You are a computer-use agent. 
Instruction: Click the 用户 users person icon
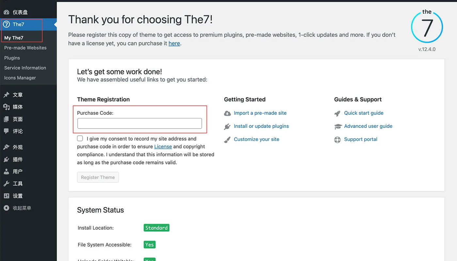[6, 172]
